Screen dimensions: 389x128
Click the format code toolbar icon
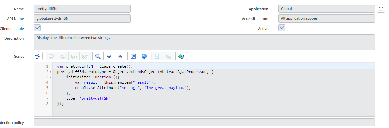pyautogui.click(x=63, y=56)
